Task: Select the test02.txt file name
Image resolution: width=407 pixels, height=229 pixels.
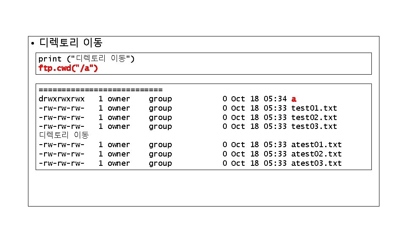Action: coord(314,117)
